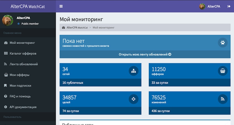The width and height of the screenshot is (234, 125).
Task: Click the basket icon beside Мои офферы
Action: point(6,75)
